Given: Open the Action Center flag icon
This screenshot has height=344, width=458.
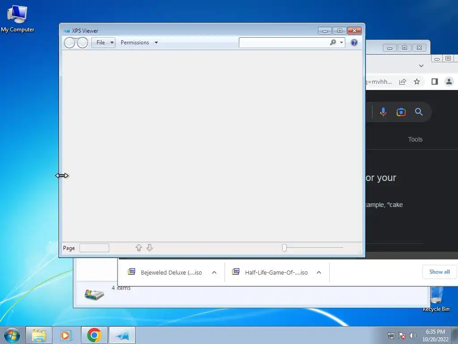Looking at the screenshot, I should 402,336.
